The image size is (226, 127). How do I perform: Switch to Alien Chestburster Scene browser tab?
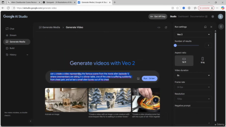24,2
